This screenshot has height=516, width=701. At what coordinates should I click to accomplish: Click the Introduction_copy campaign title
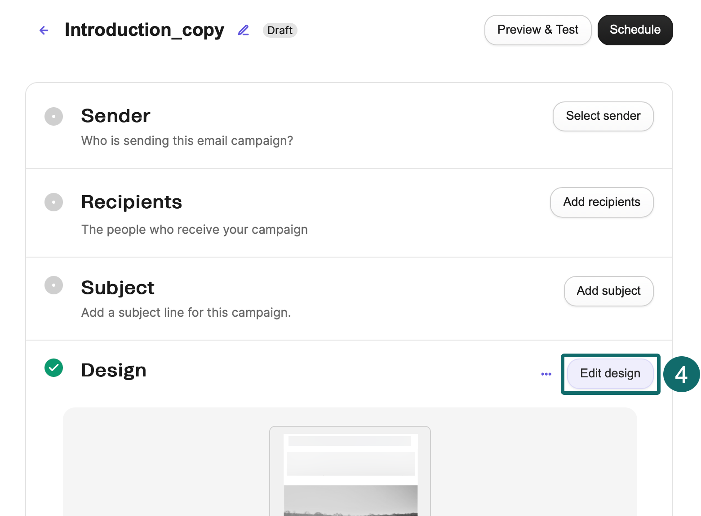tap(144, 30)
